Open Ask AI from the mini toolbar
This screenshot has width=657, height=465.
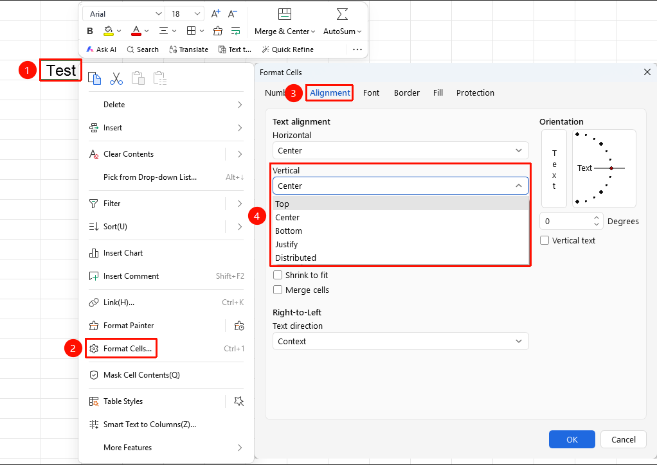(101, 49)
